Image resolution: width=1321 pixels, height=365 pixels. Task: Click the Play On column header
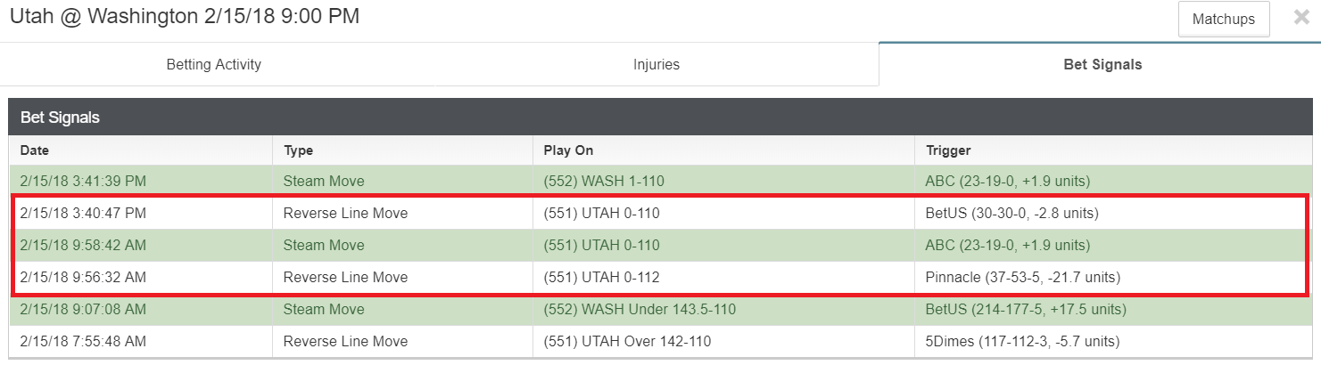tap(723, 150)
